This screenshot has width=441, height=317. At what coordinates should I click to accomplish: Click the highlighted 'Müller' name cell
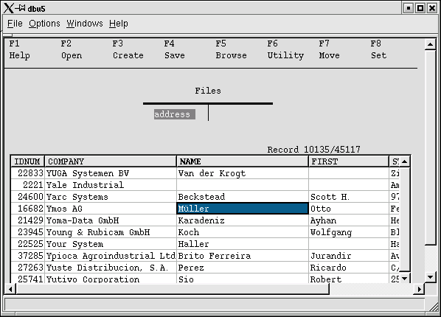243,209
